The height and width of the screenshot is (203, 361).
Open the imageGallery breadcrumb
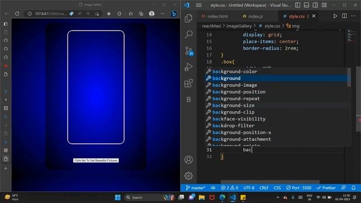(239, 26)
